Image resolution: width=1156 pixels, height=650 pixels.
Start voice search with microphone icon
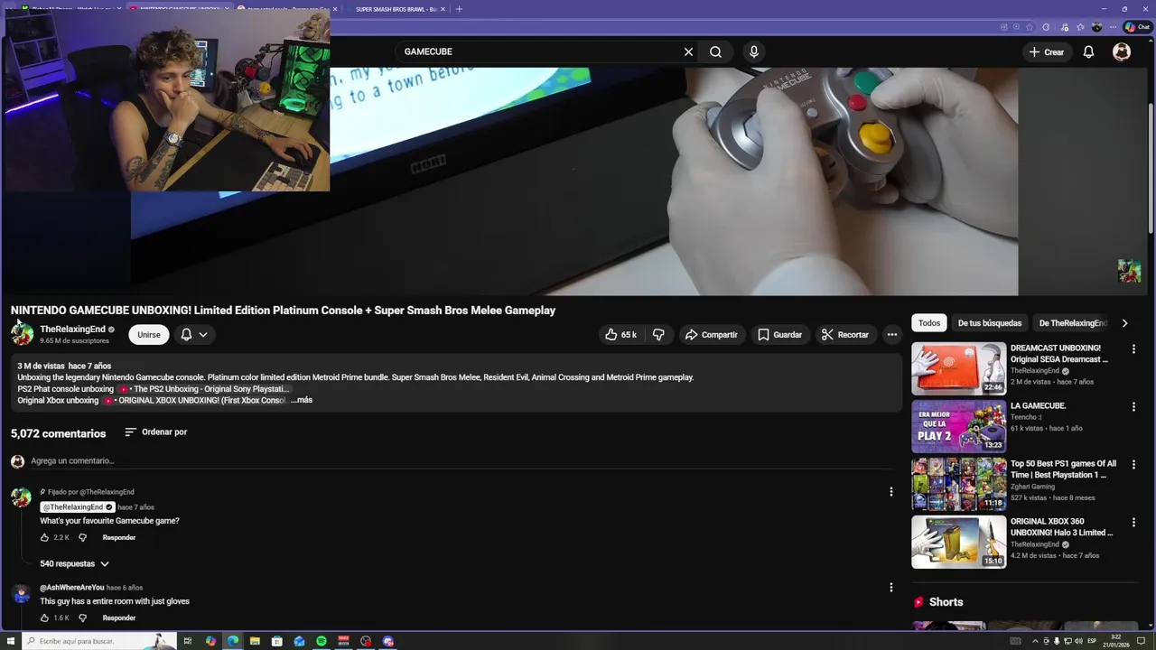[x=754, y=51]
